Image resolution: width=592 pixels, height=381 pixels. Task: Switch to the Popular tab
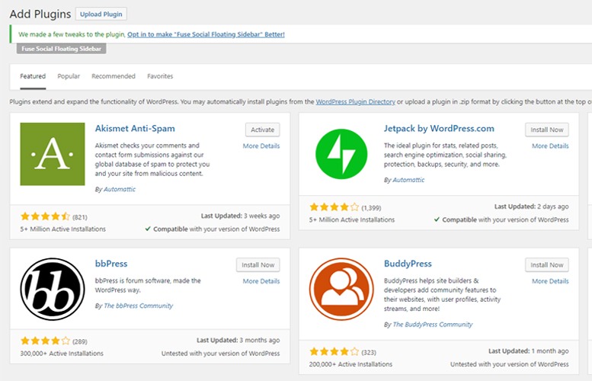[x=69, y=76]
